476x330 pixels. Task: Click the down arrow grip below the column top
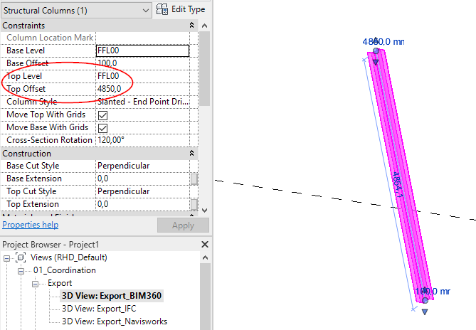coord(376,62)
